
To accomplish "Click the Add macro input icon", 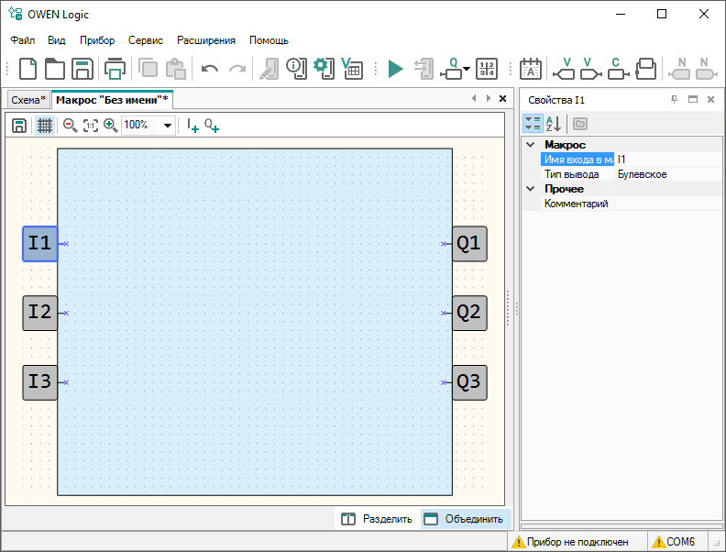I will click(x=192, y=126).
